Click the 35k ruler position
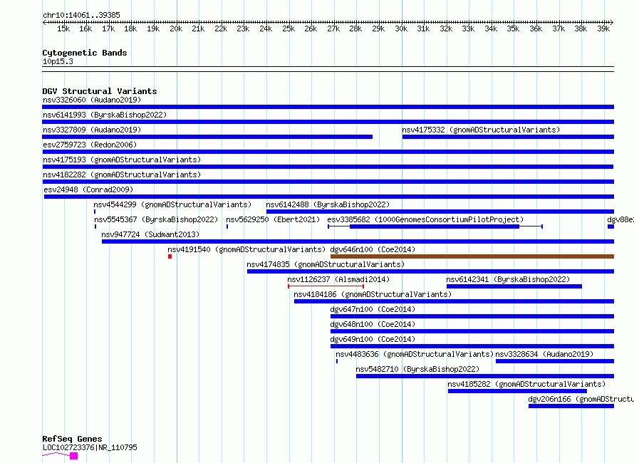The width and height of the screenshot is (634, 463). [513, 28]
